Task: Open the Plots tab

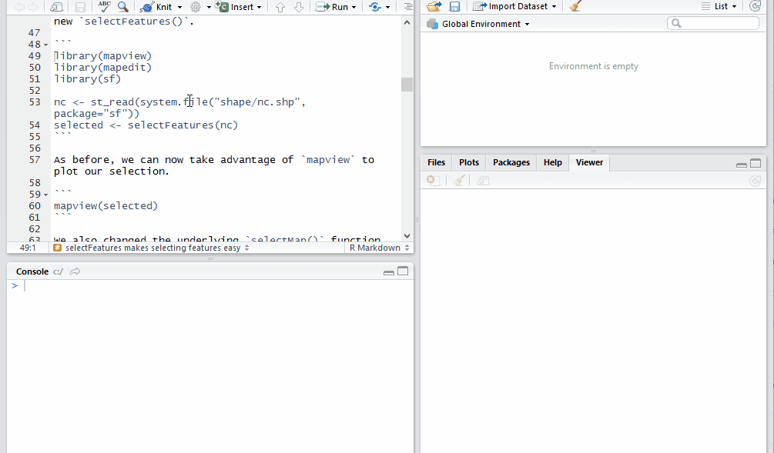Action: (468, 162)
